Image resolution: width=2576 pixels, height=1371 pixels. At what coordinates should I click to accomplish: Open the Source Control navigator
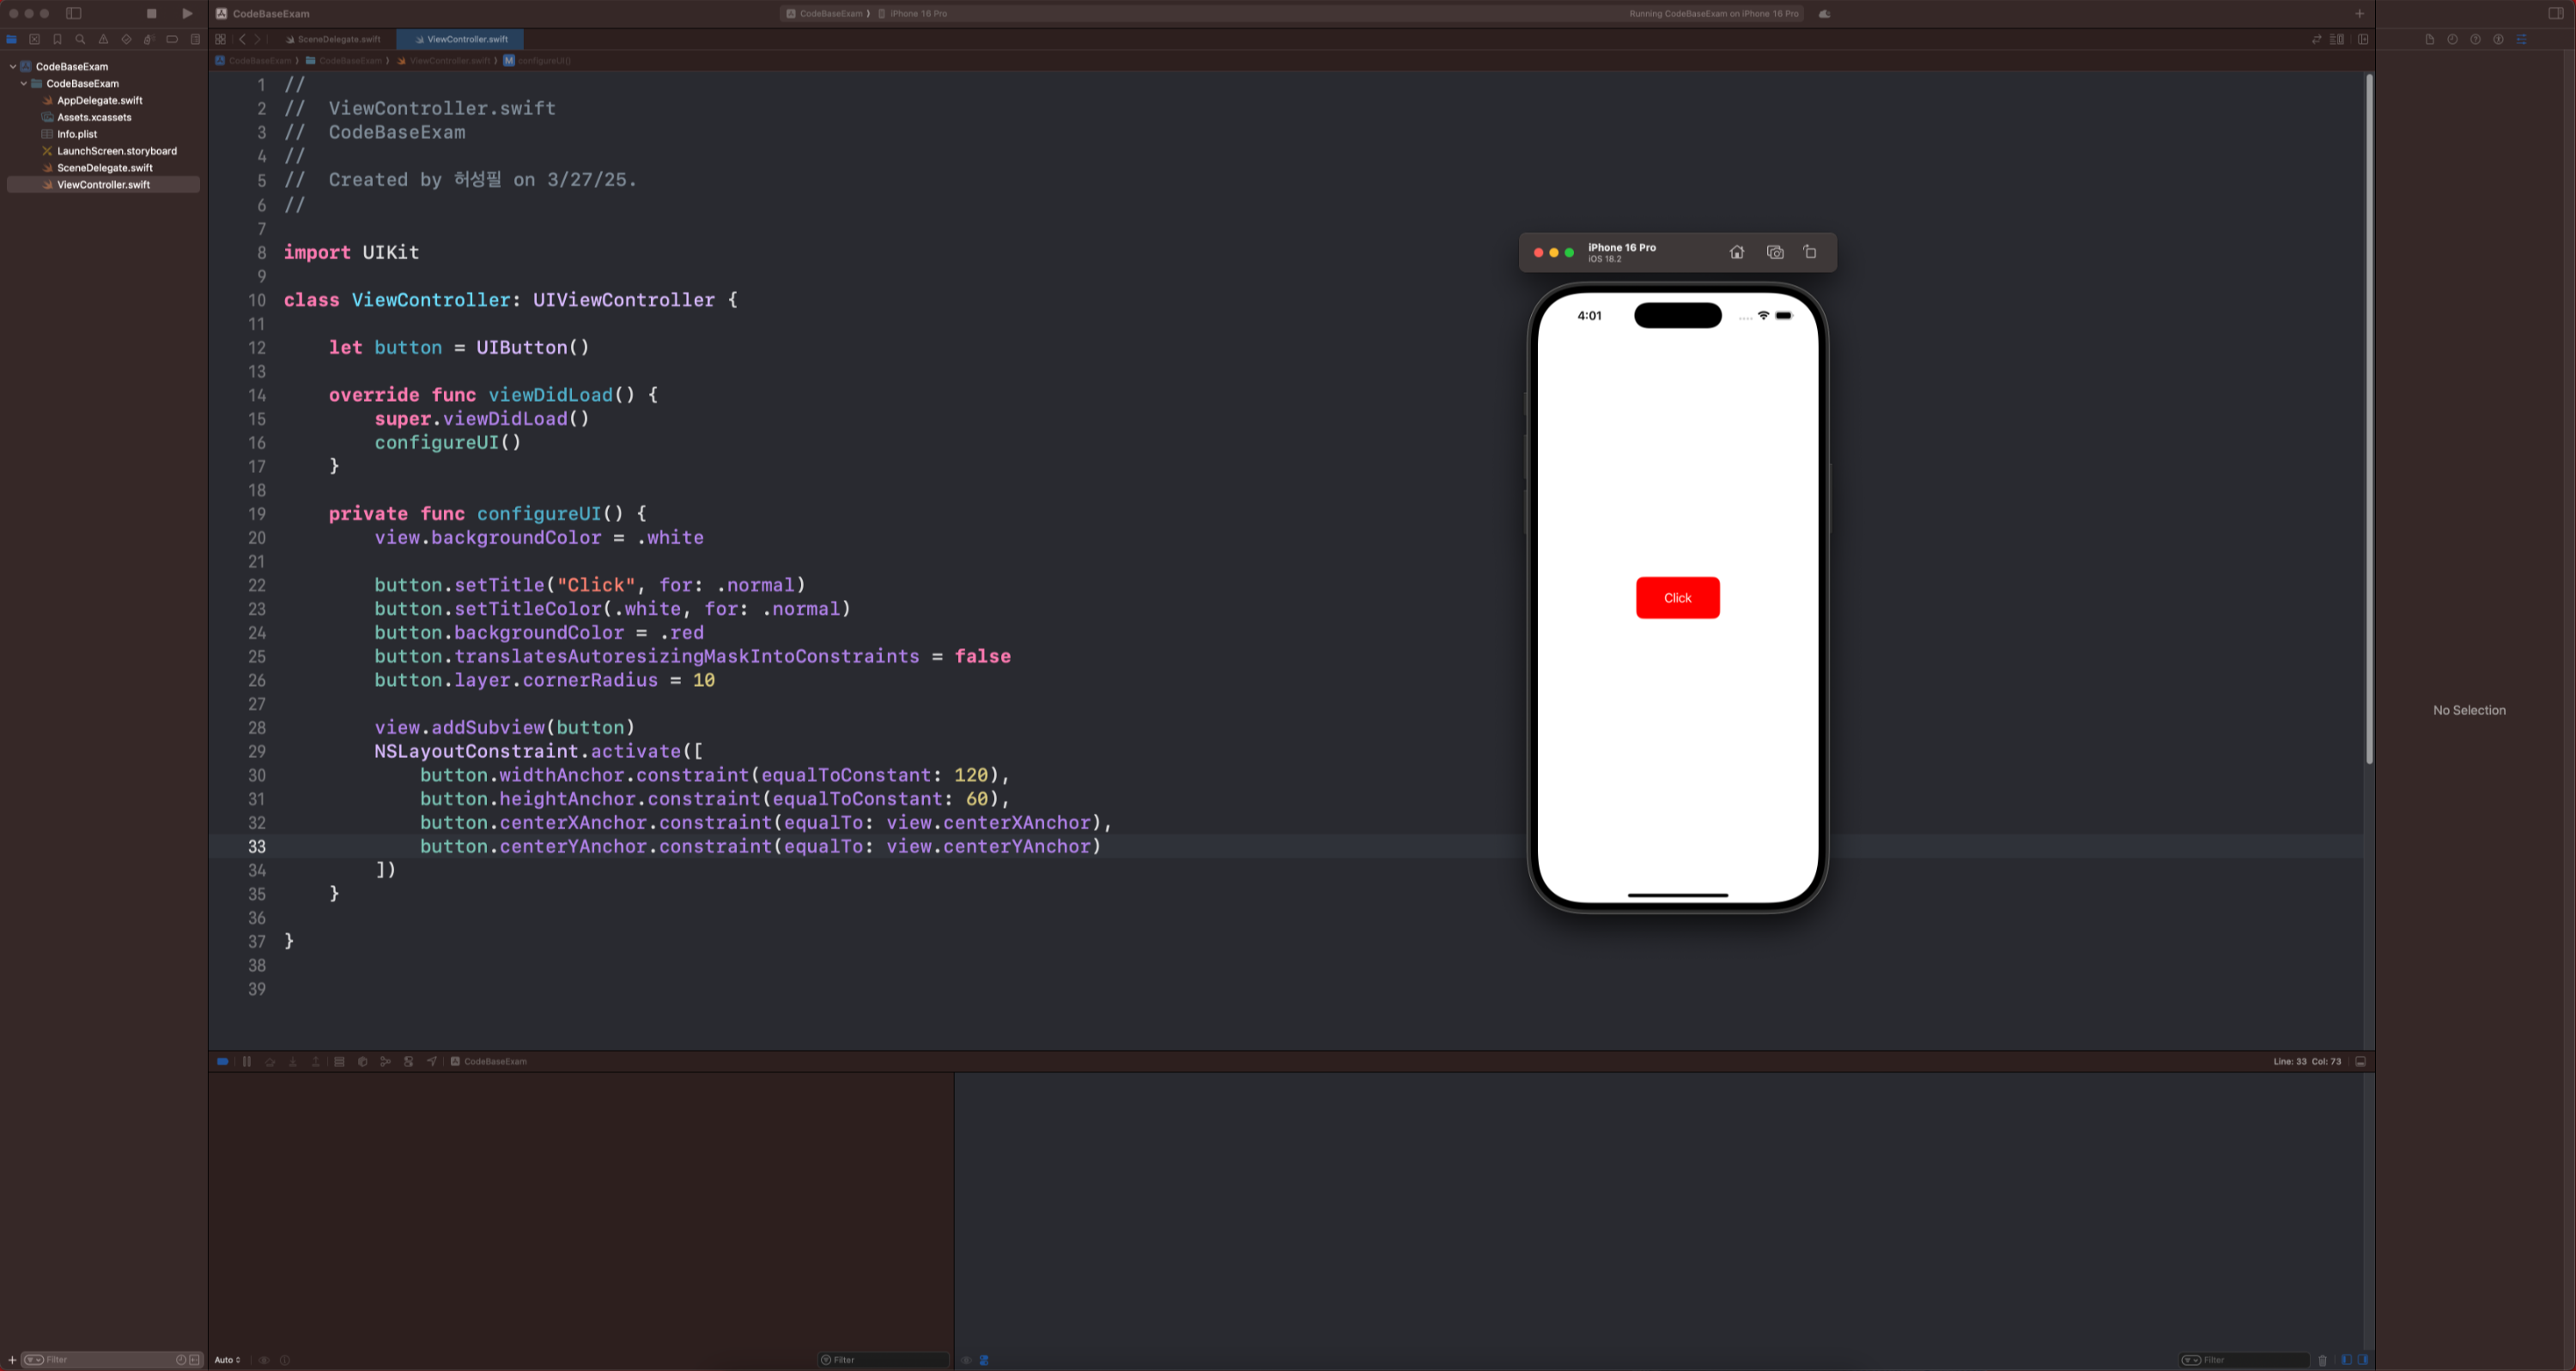coord(35,40)
